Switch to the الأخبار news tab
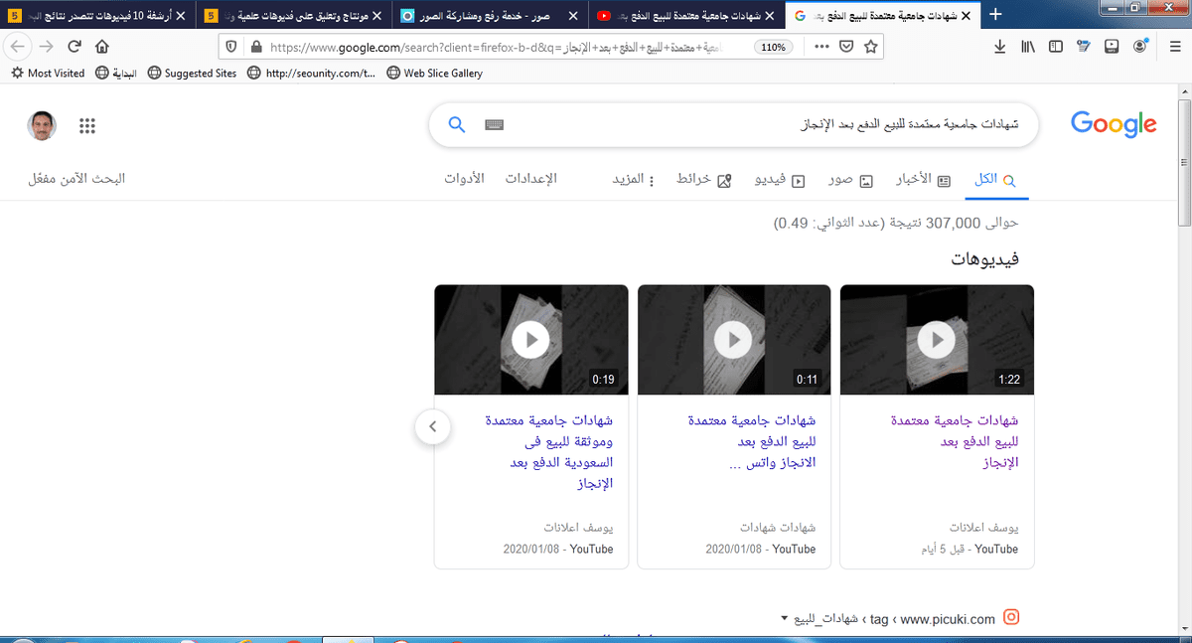Viewport: 1192px width, 643px height. (x=923, y=179)
